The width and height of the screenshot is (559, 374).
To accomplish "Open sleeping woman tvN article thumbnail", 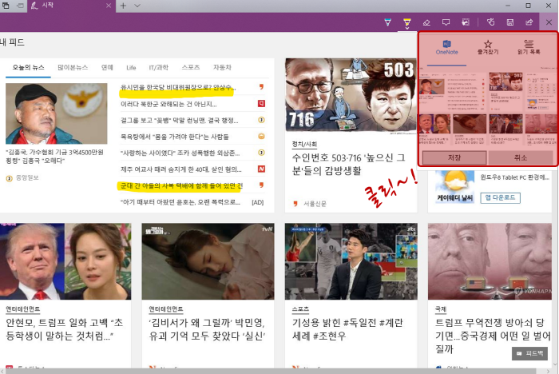I will [x=208, y=261].
